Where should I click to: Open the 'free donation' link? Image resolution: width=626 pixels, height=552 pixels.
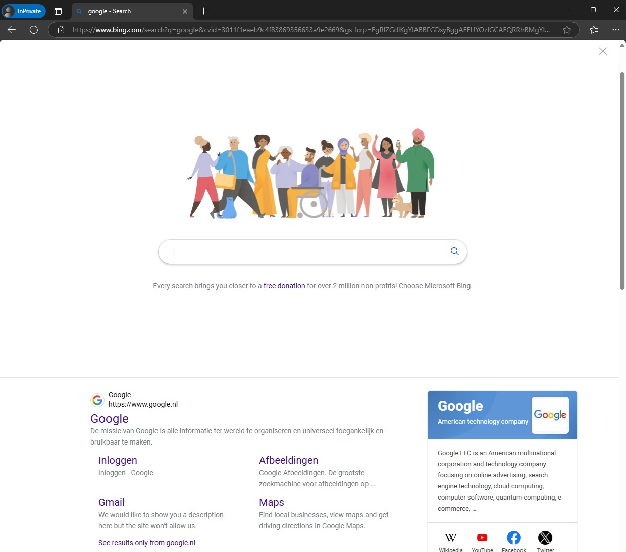(284, 286)
